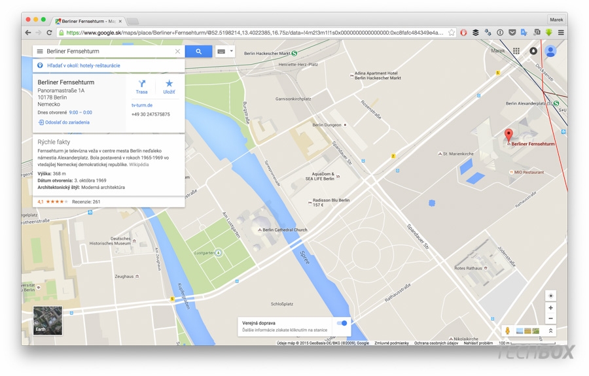The height and width of the screenshot is (376, 589).
Task: Click the Pocket extension icon
Action: (x=512, y=33)
